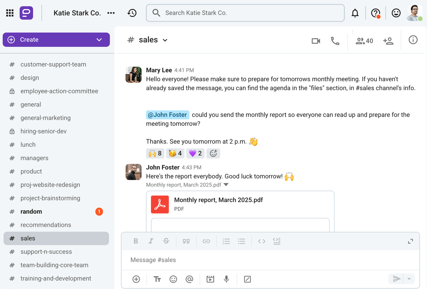Open notifications with the bell icon
This screenshot has height=289, width=427.
[355, 13]
